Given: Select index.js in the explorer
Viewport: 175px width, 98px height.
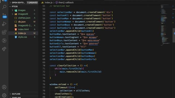Looking at the screenshot, I should coord(22,33).
